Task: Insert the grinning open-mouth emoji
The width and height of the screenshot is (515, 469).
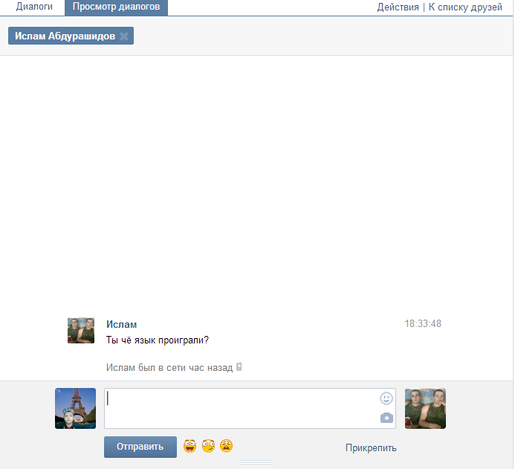Action: (190, 447)
